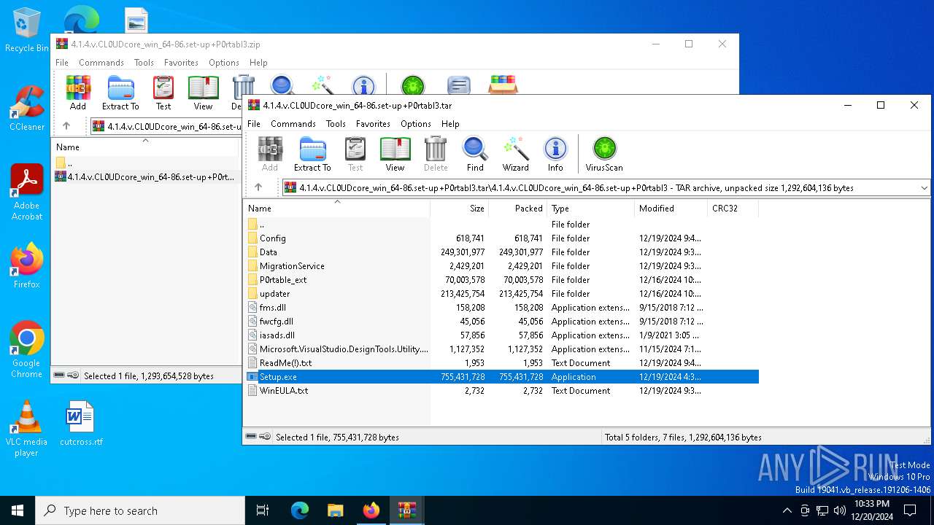Expand the address path dropdown in tar window

click(x=924, y=187)
